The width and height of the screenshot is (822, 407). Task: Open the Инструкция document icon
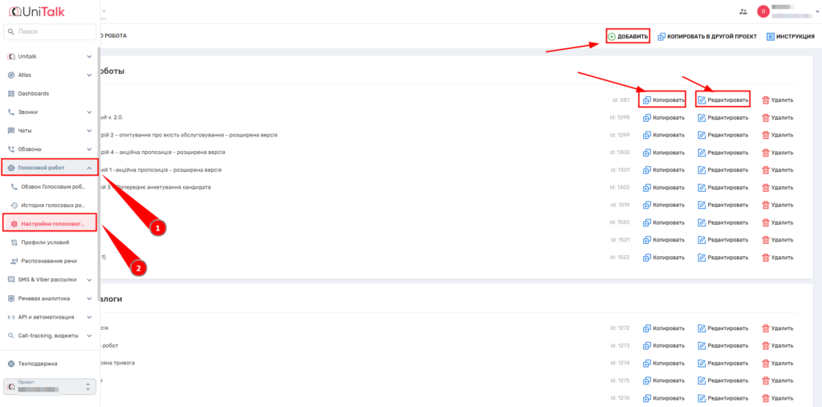(x=771, y=36)
